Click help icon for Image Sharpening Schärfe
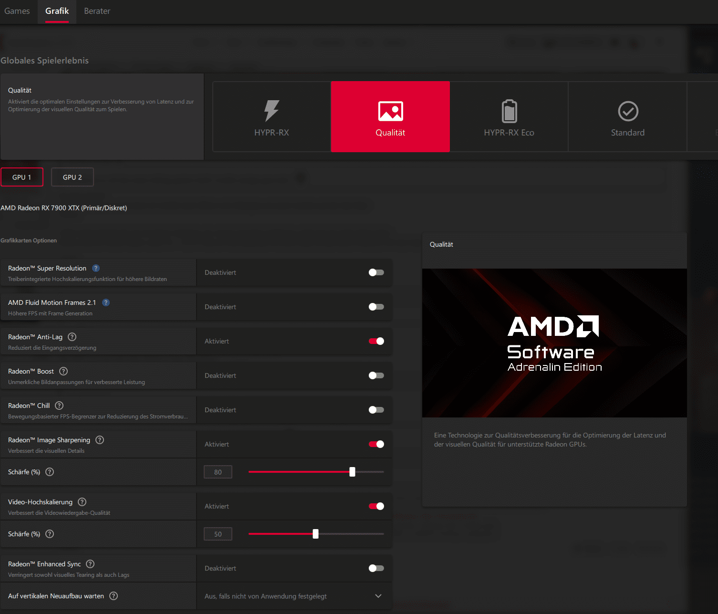Viewport: 718px width, 614px height. pyautogui.click(x=50, y=472)
